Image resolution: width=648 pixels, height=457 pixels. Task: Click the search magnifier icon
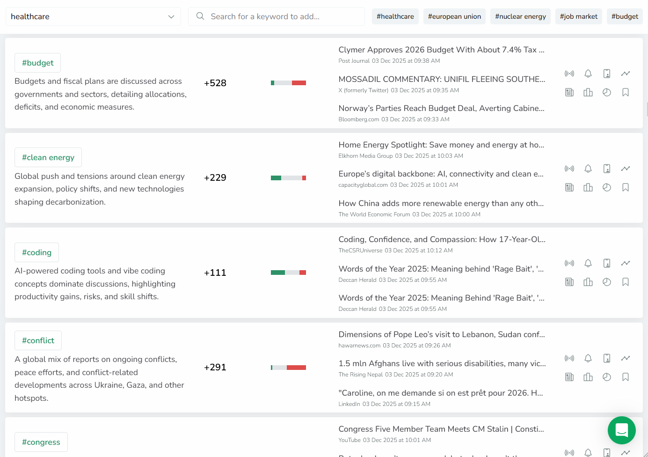(x=200, y=16)
